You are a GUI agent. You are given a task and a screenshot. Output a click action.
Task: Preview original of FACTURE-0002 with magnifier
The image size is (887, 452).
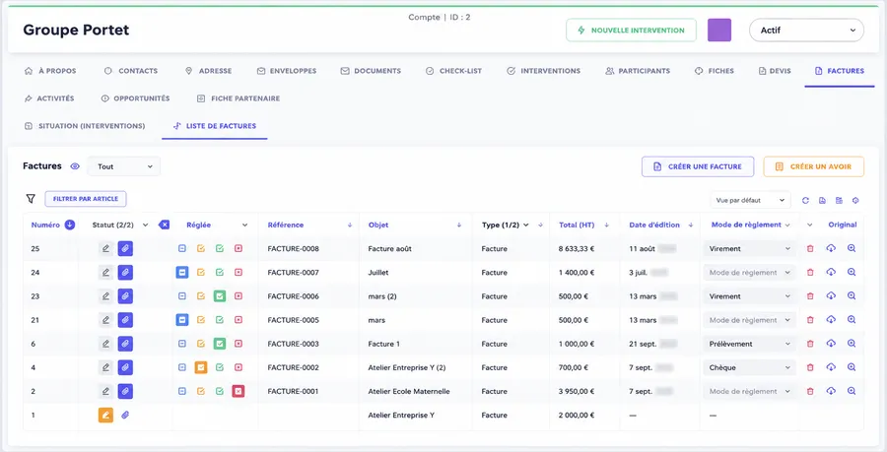(852, 367)
